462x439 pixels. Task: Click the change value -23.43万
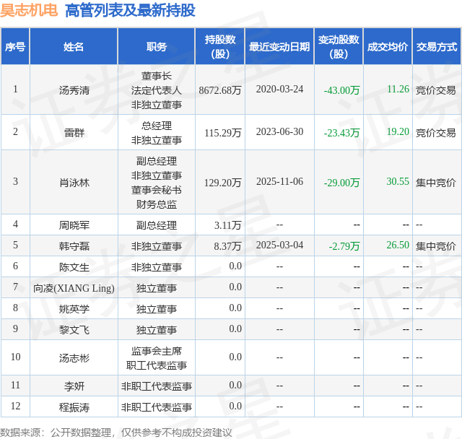[x=341, y=133]
